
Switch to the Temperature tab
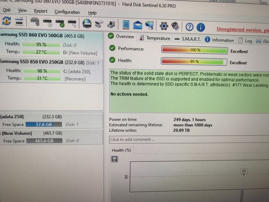(x=155, y=38)
